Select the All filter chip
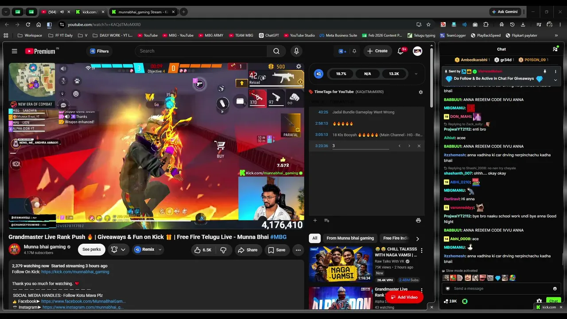 point(315,238)
